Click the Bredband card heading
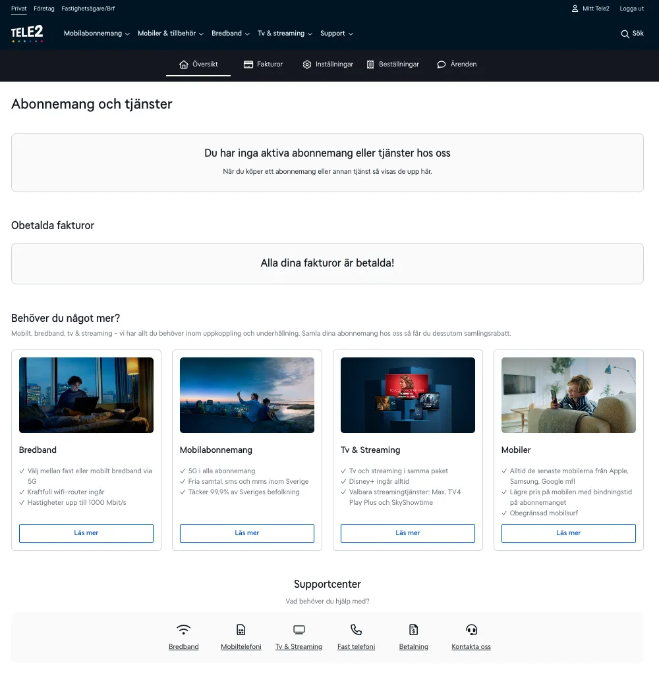This screenshot has height=674, width=659. (38, 450)
